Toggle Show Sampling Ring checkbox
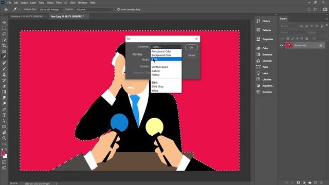The image size is (329, 185). point(119,9)
